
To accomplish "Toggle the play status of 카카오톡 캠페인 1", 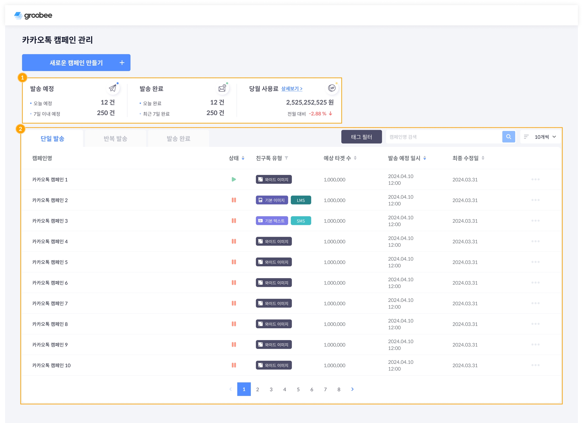I will click(x=234, y=179).
